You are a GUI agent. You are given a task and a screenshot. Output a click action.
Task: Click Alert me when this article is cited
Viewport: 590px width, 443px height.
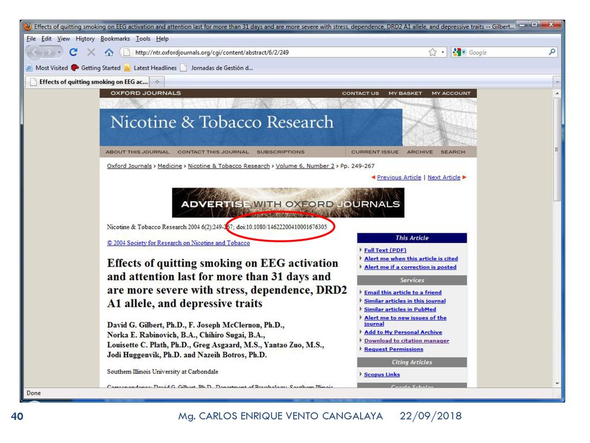[411, 258]
